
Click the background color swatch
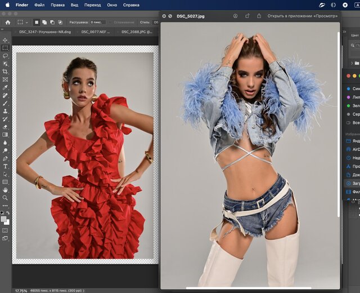(7, 223)
